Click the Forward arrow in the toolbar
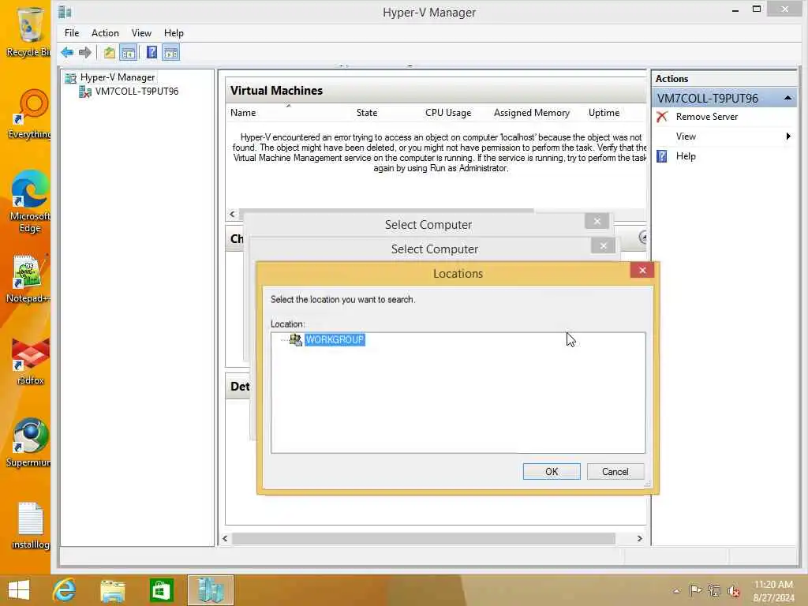The width and height of the screenshot is (808, 606). tap(85, 52)
